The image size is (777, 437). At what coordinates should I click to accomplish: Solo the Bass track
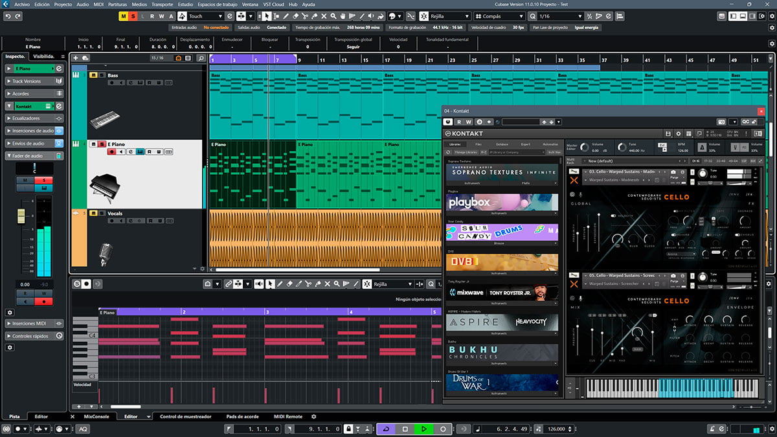tap(101, 75)
